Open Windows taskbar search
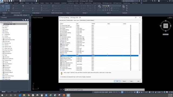Image resolution: width=173 pixels, height=97 pixels. [x=6, y=95]
